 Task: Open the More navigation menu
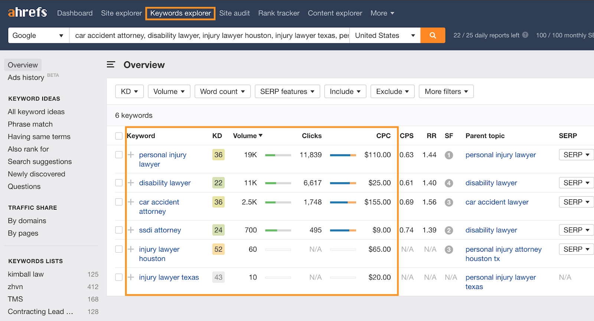point(382,13)
